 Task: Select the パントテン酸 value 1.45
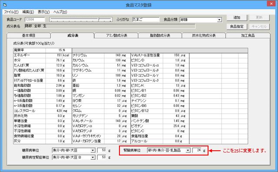pos(171,121)
